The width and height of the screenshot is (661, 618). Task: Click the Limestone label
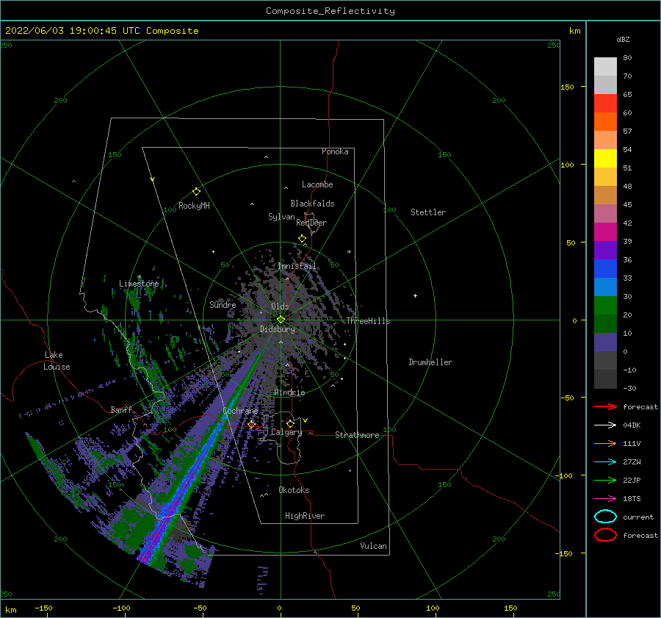[x=139, y=284]
